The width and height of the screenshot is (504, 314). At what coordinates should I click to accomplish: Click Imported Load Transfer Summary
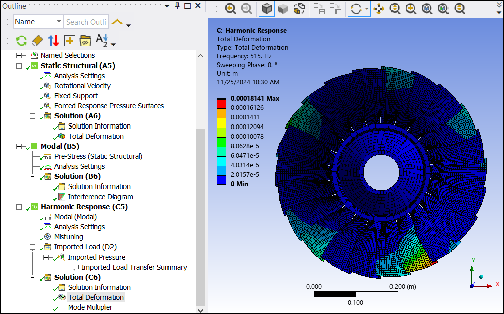point(134,267)
